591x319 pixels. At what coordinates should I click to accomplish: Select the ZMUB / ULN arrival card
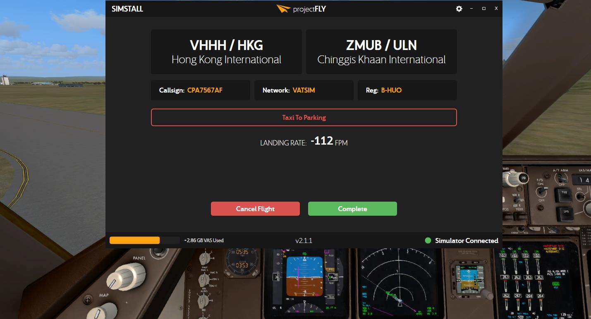pyautogui.click(x=381, y=52)
